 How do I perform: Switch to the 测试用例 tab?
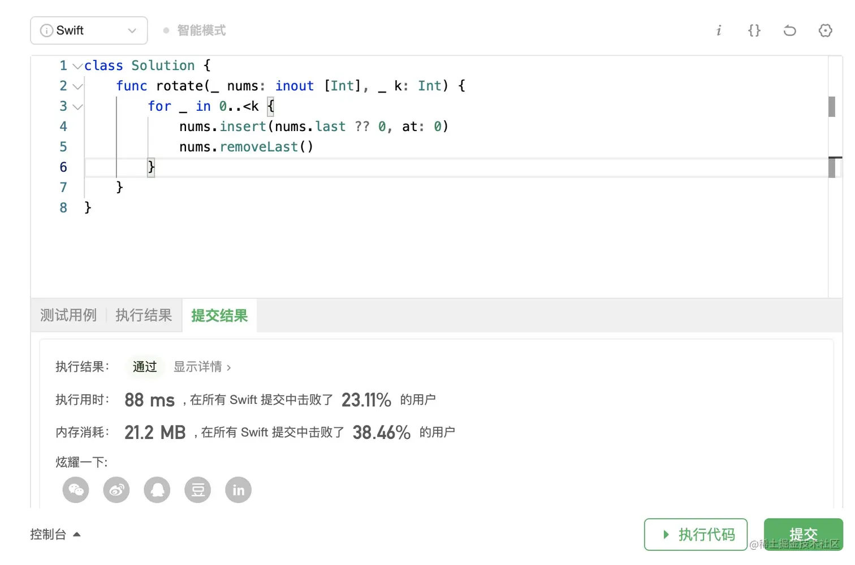(x=68, y=315)
